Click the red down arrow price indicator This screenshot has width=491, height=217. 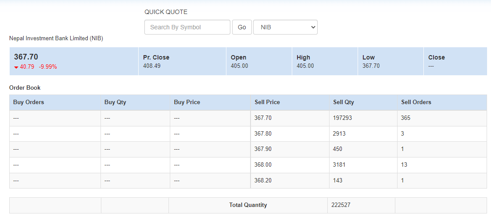[x=16, y=67]
